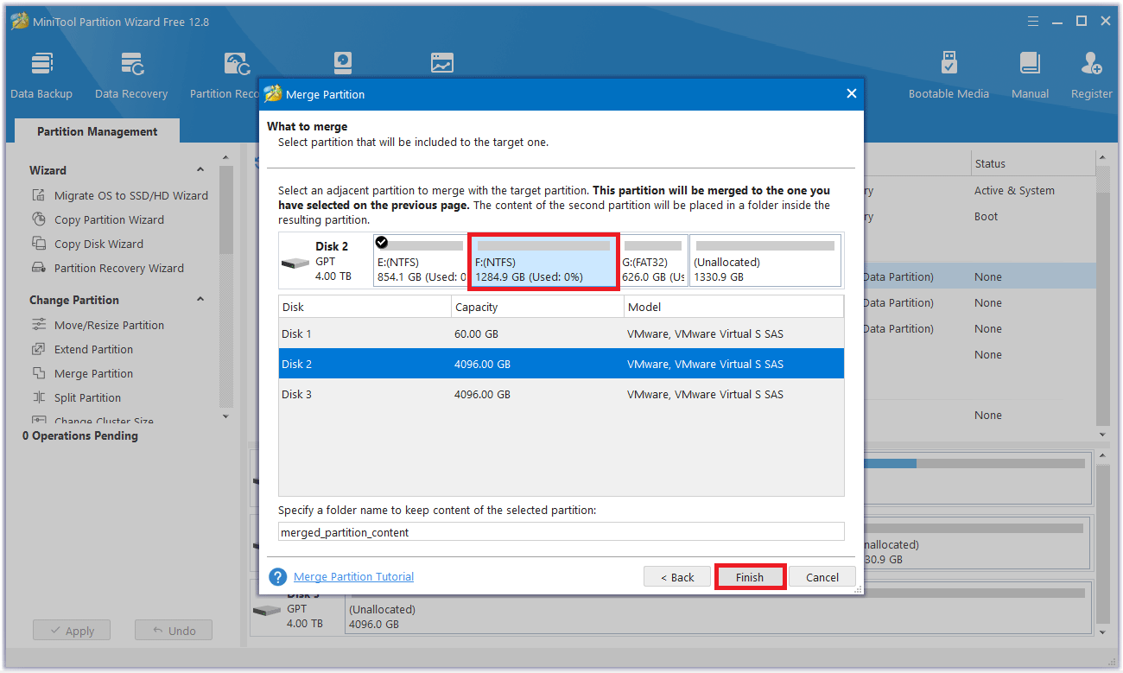Screen dimensions: 1123x673
Task: Collapse the Change Partition section
Action: [200, 300]
